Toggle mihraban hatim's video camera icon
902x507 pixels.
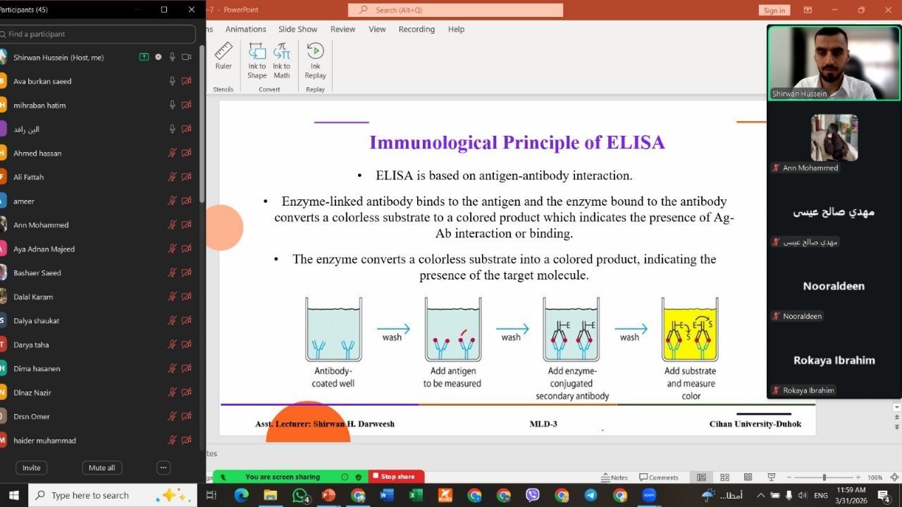[187, 106]
